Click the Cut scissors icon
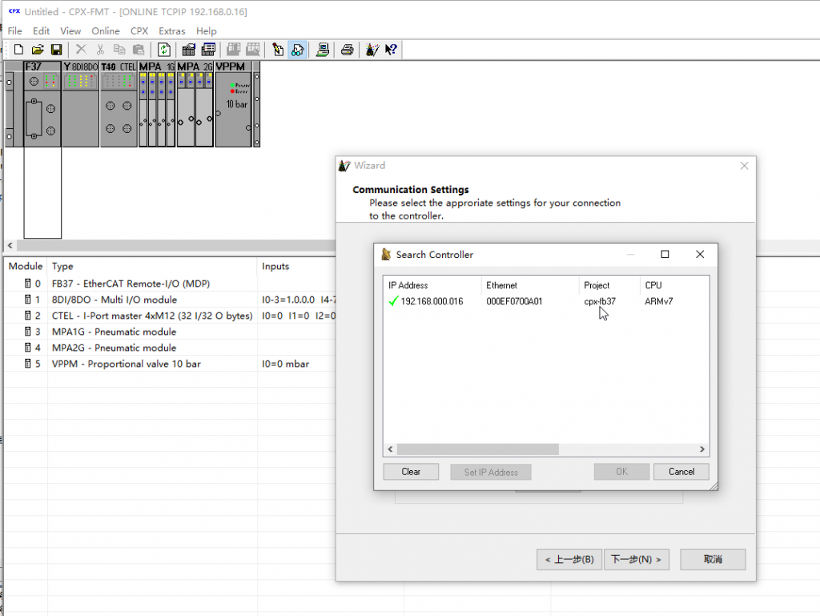820x616 pixels. tap(100, 50)
